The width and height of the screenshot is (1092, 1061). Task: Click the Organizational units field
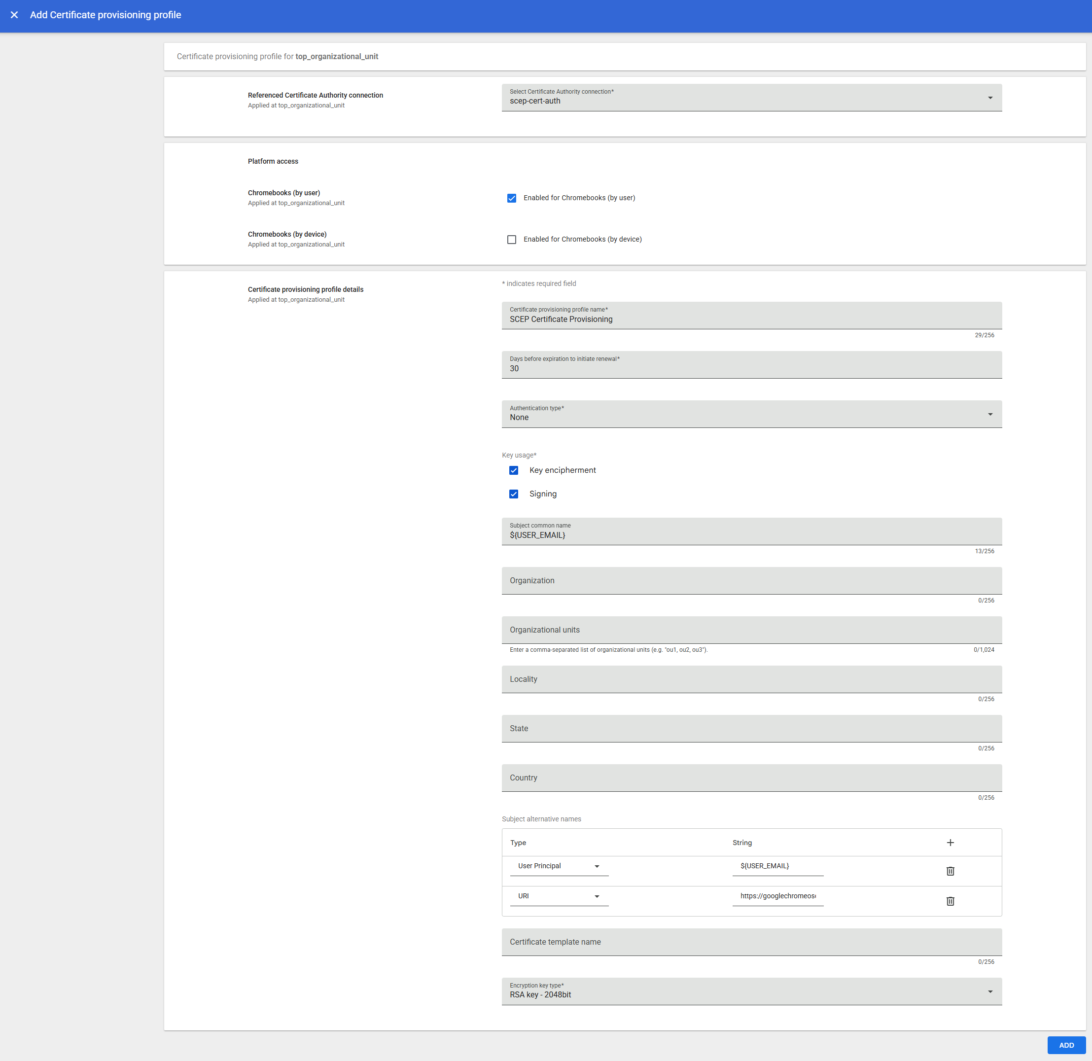click(752, 630)
